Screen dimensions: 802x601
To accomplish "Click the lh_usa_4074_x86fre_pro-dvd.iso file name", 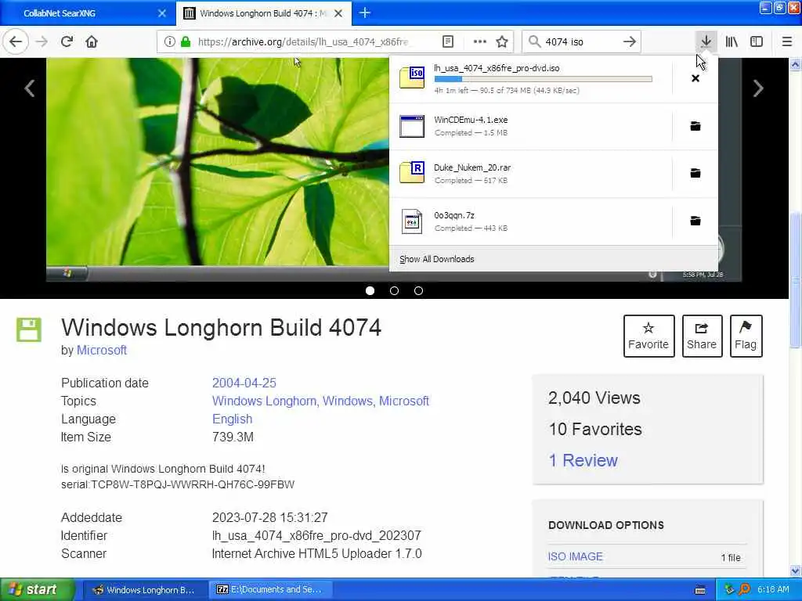I will point(497,68).
